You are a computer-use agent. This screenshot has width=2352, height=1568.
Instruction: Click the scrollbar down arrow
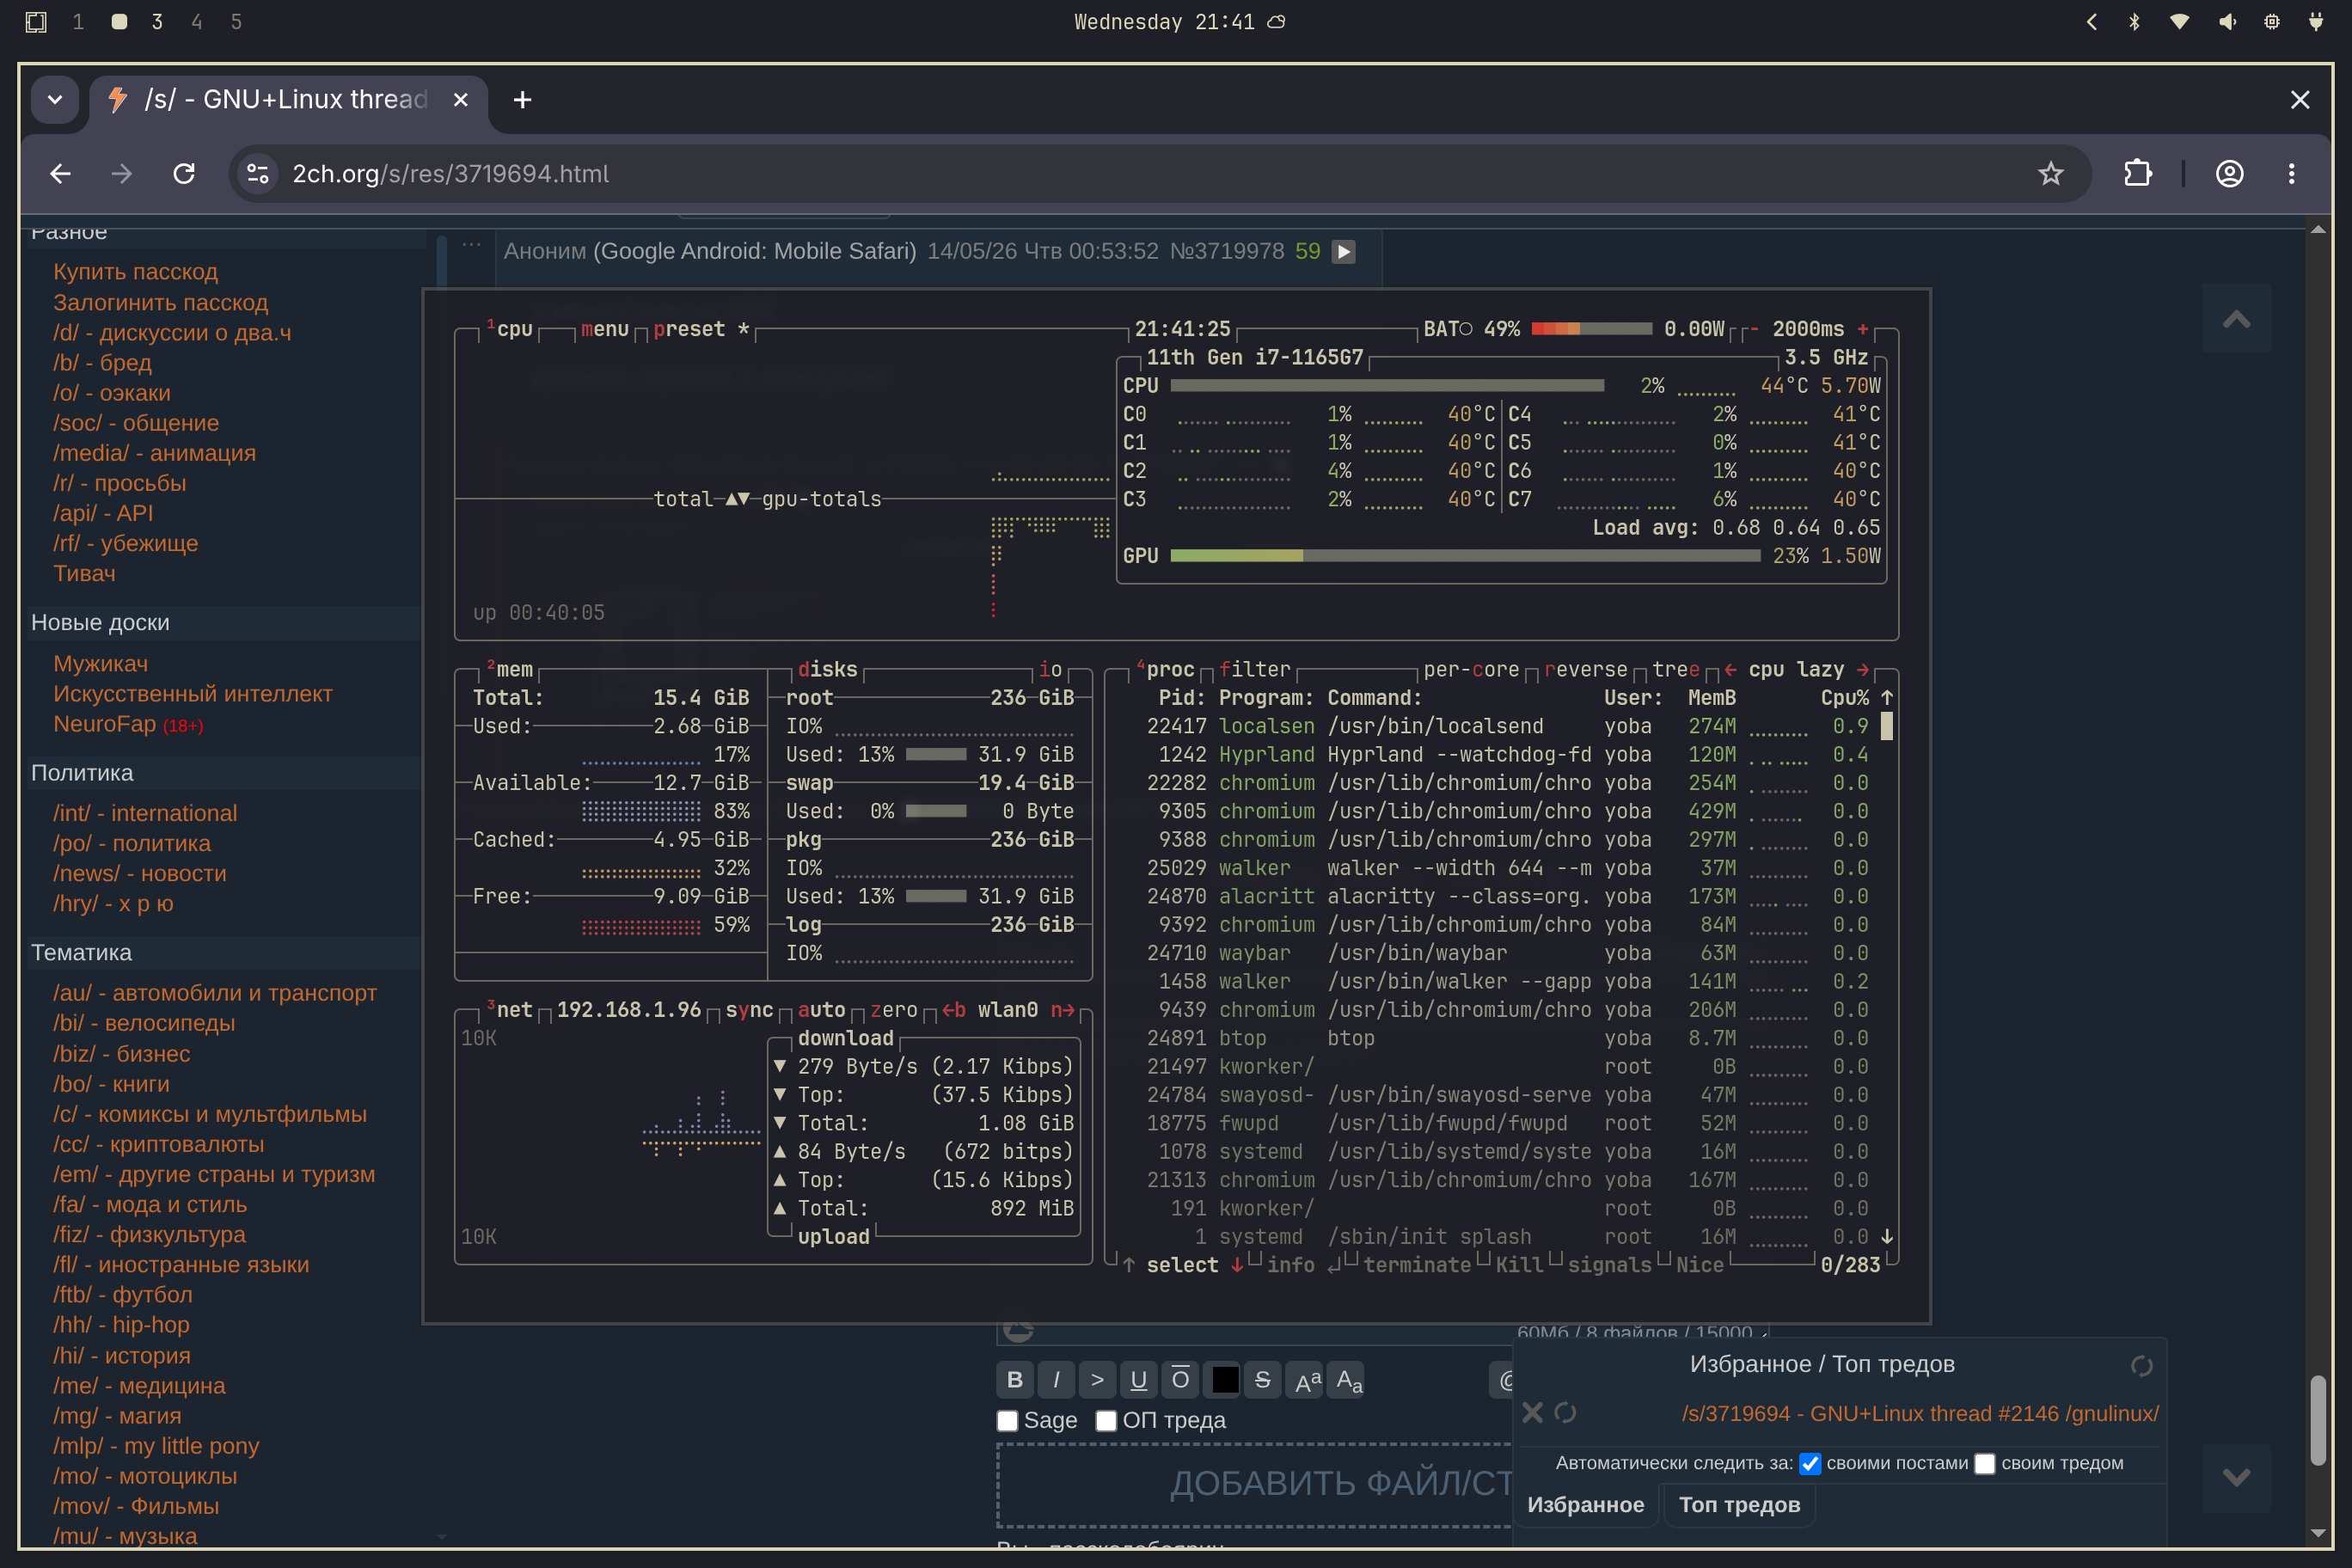click(2318, 1533)
